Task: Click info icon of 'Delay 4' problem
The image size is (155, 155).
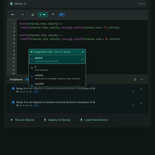Action: 13,102
